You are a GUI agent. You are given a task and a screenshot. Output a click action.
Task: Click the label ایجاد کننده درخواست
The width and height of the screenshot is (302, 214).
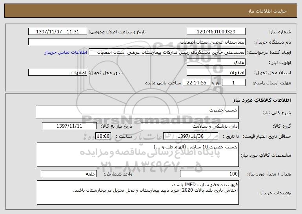269,52
